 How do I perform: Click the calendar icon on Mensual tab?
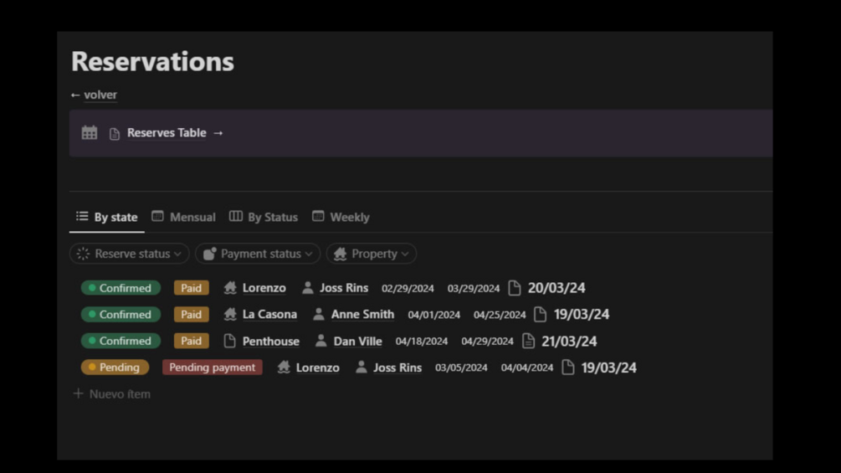[x=157, y=216]
